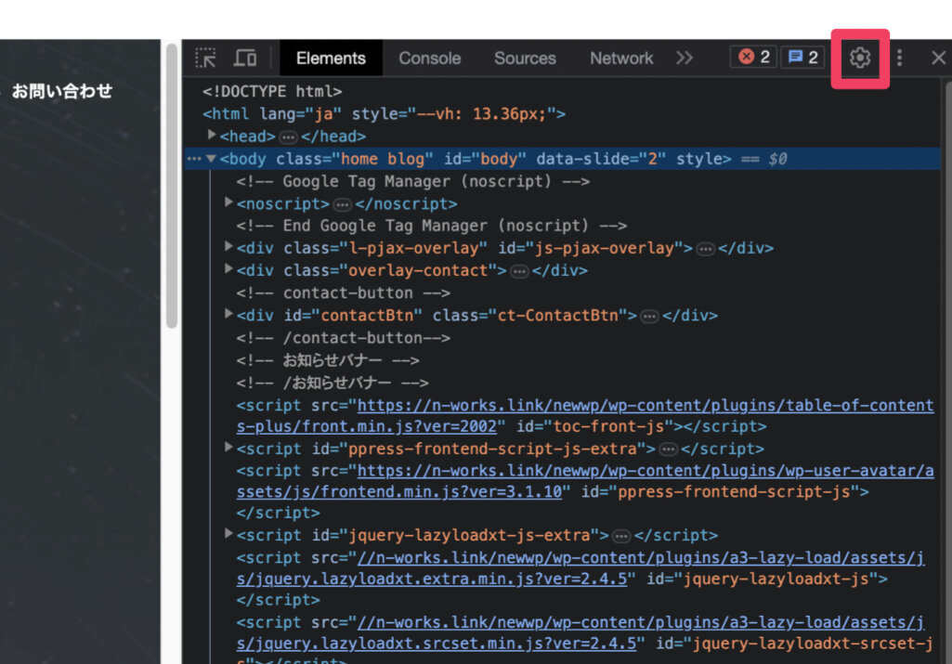The image size is (952, 664).
Task: Select the Network tab
Action: tap(621, 58)
